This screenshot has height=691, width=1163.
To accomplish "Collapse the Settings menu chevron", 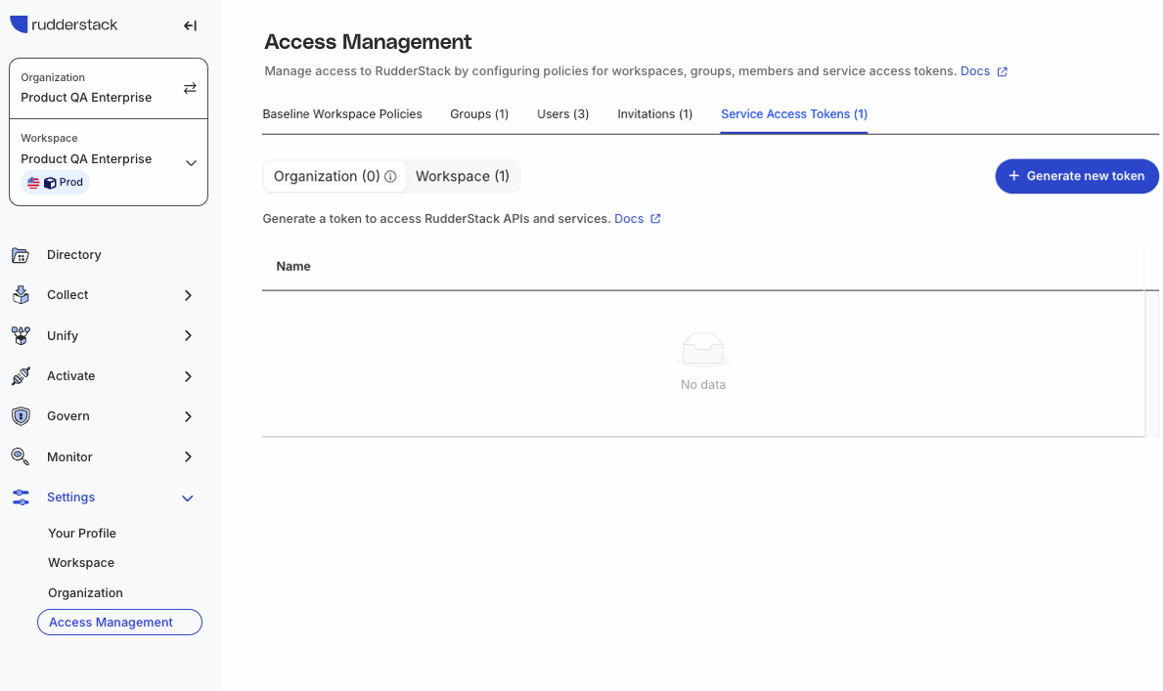I will [188, 498].
